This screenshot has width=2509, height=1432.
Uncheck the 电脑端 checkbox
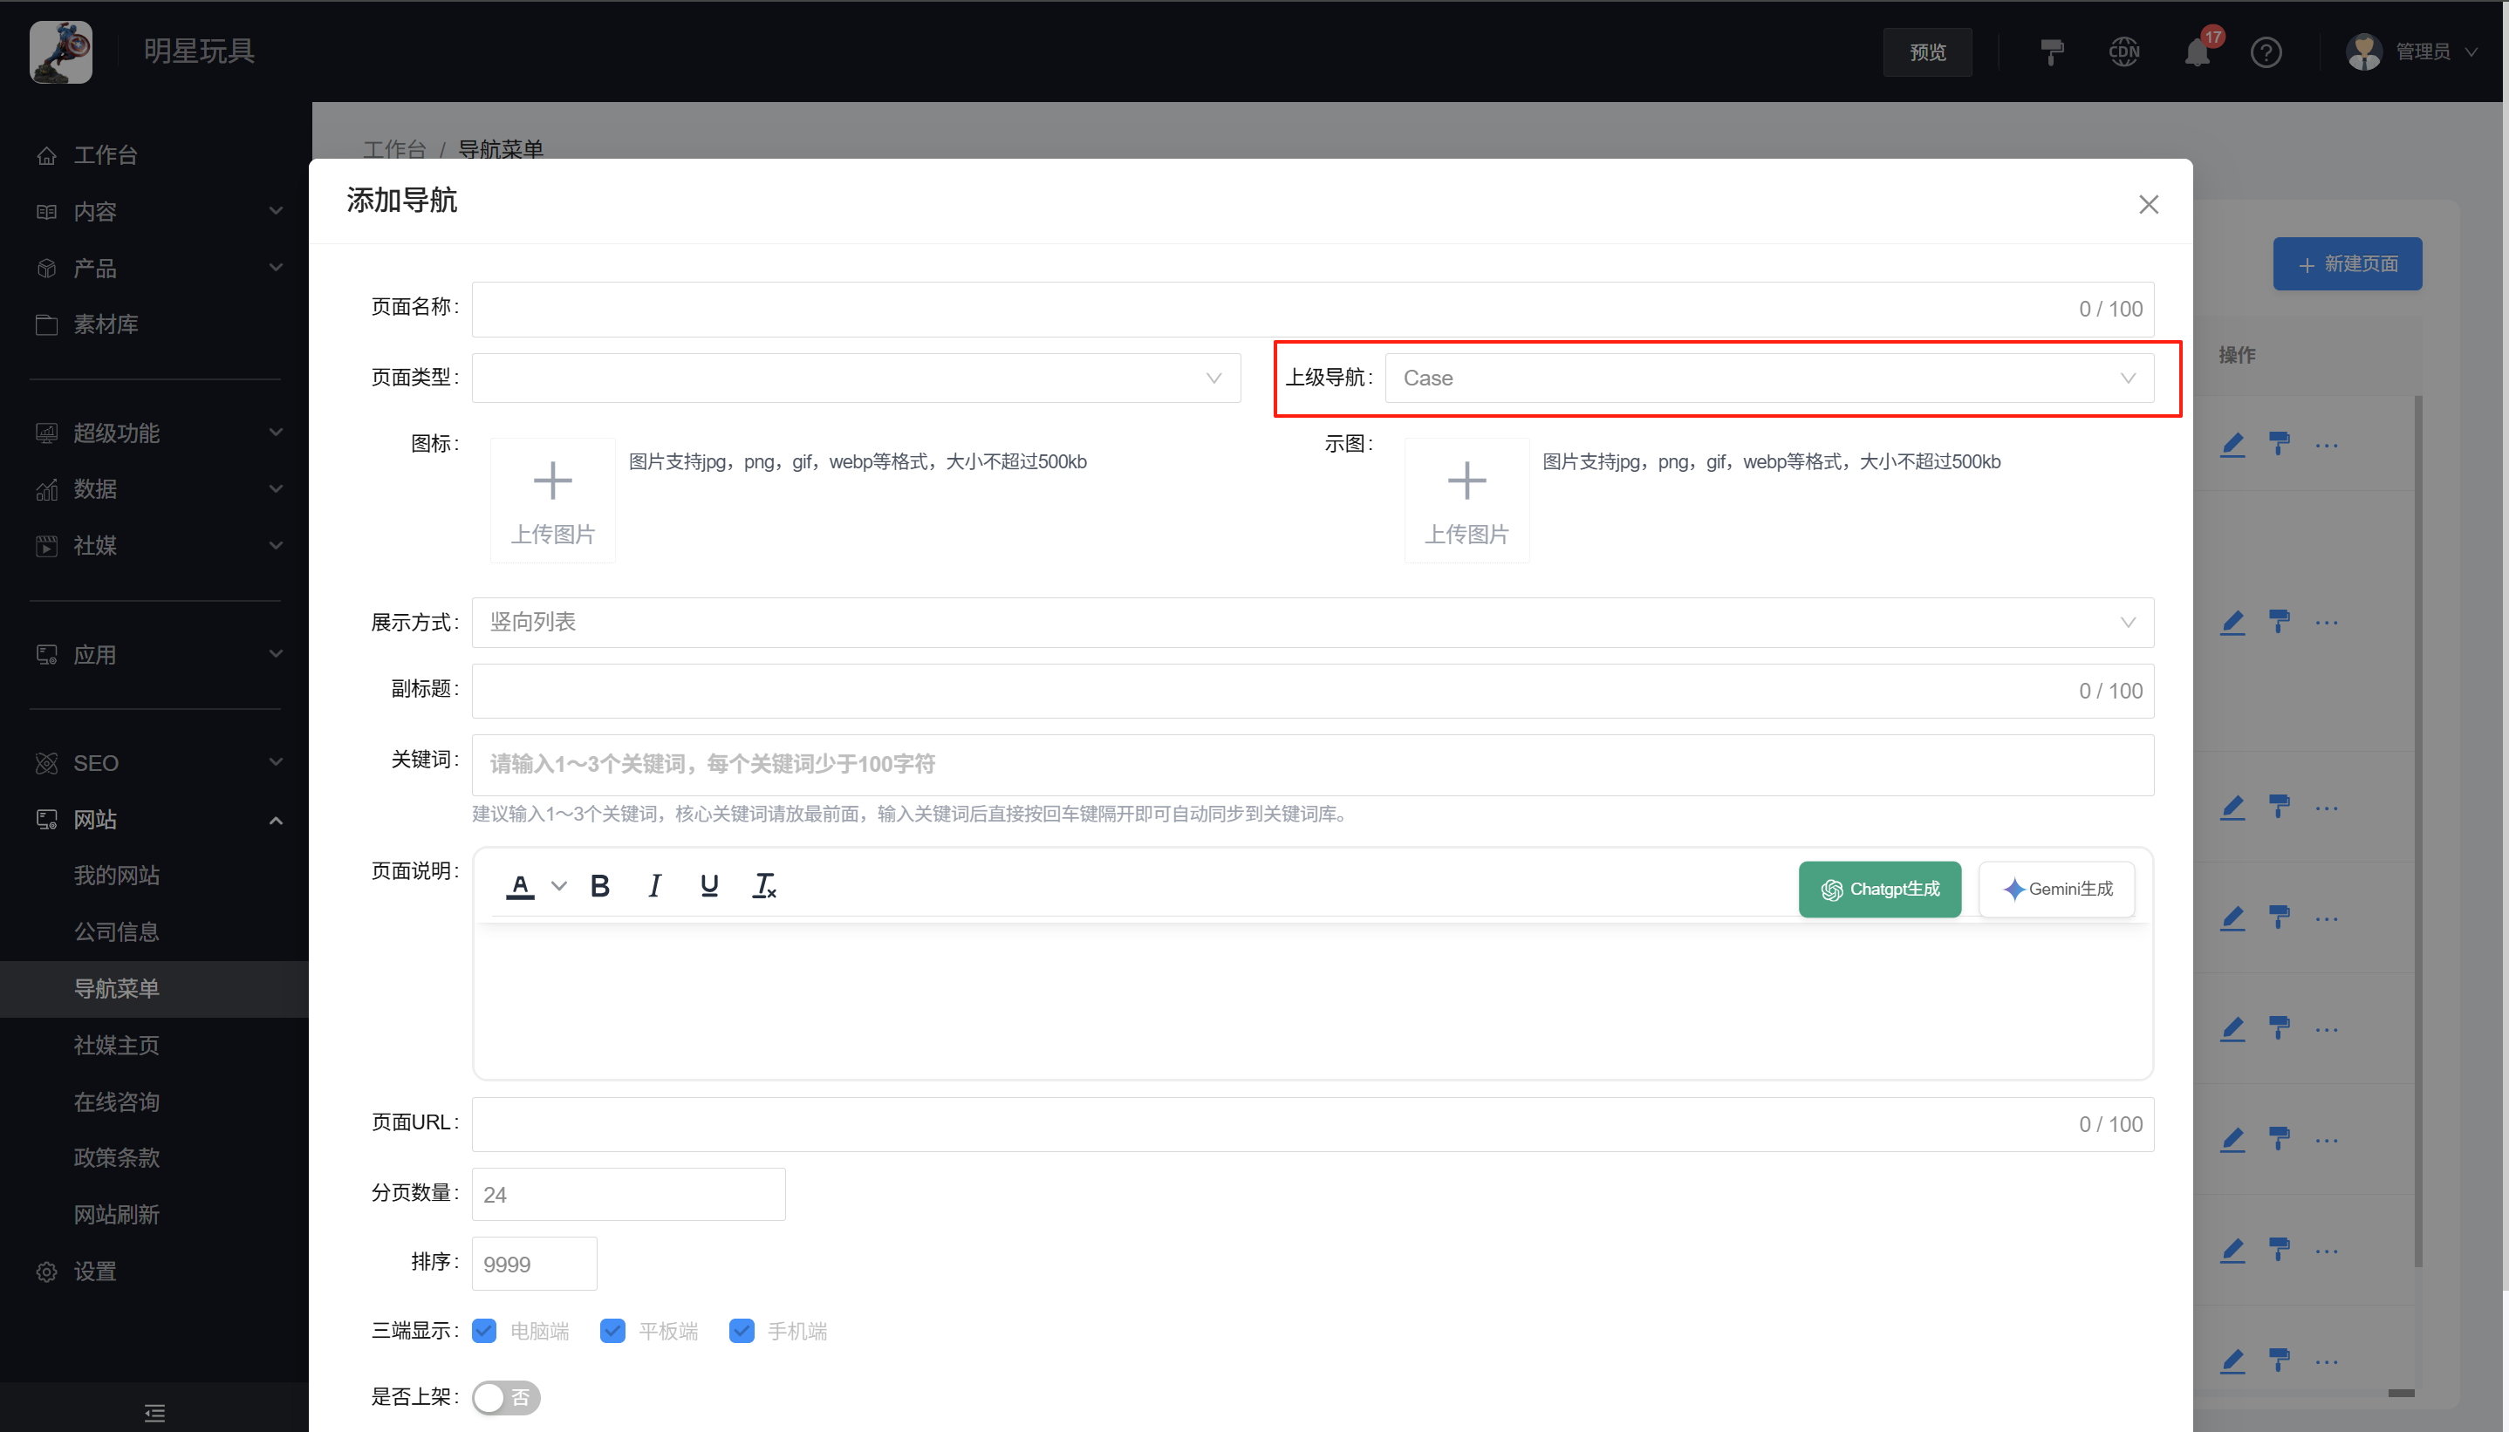pyautogui.click(x=484, y=1331)
